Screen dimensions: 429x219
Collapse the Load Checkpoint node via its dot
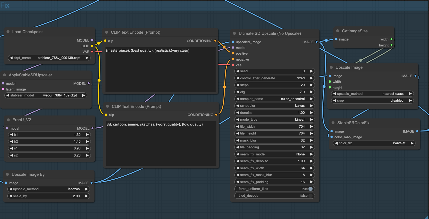pyautogui.click(x=8, y=32)
